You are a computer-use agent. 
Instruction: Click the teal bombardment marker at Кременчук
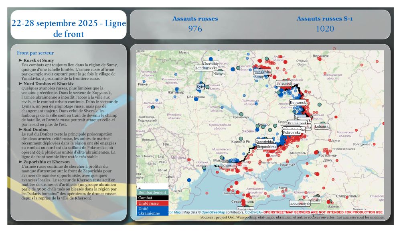point(241,114)
